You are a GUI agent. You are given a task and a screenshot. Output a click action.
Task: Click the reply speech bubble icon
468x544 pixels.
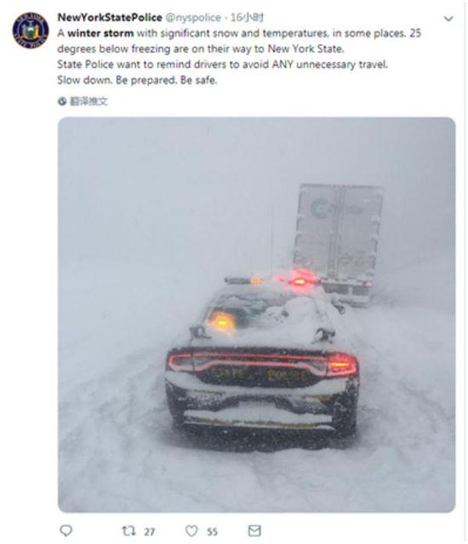(66, 530)
